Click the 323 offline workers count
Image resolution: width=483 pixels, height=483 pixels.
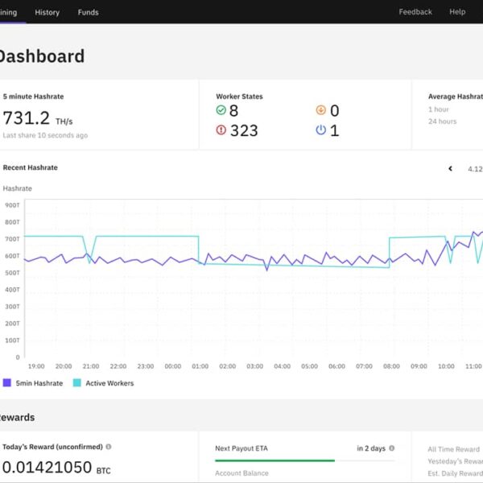[244, 130]
